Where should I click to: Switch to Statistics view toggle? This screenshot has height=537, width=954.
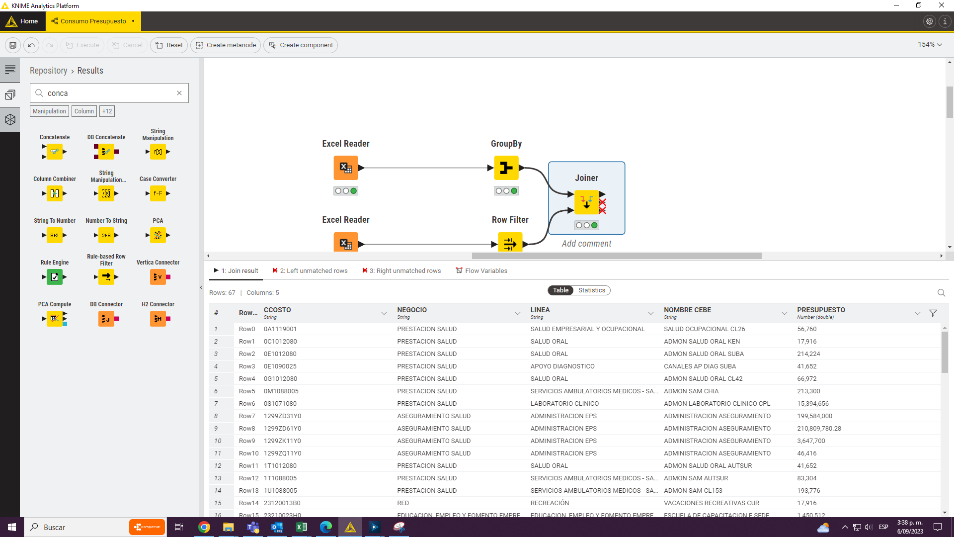592,290
